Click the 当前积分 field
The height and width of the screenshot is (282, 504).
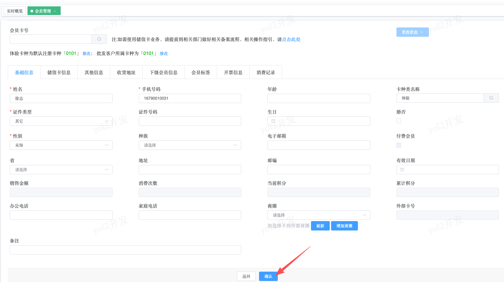point(319,192)
